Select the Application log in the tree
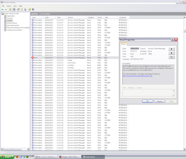186x159 pixels. click(11, 16)
